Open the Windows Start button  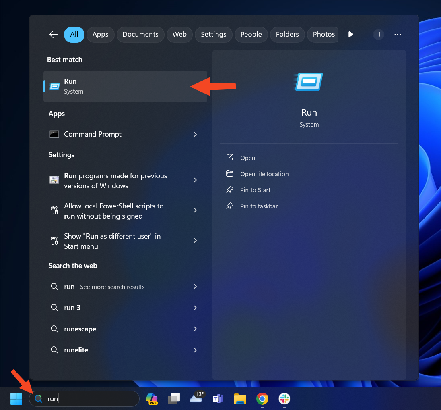[16, 398]
